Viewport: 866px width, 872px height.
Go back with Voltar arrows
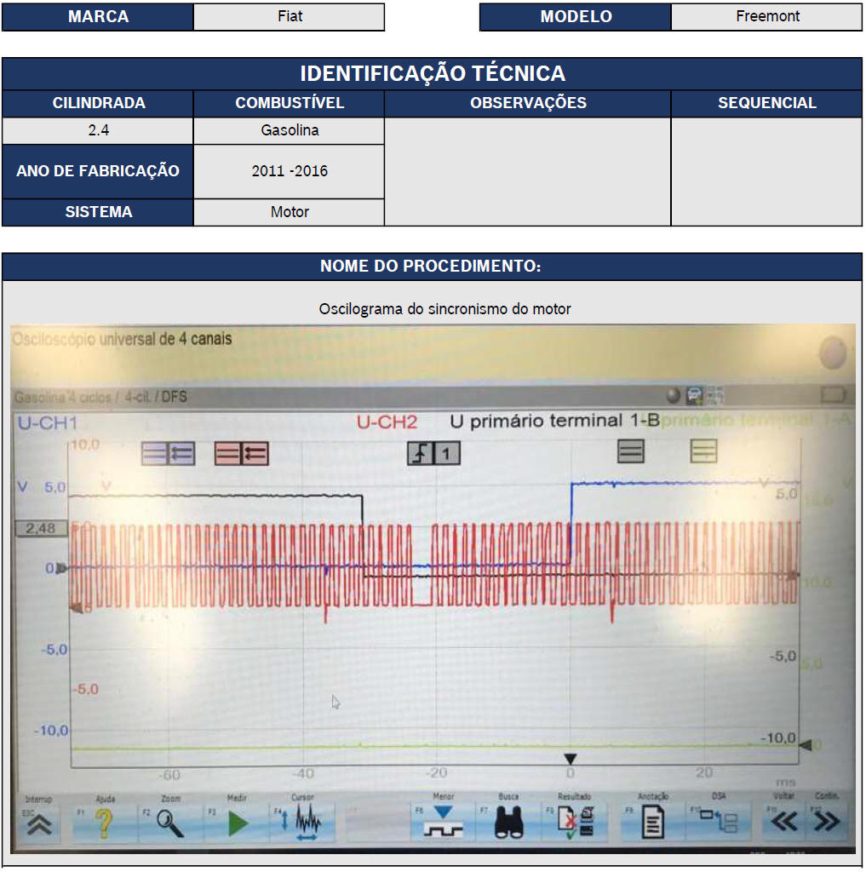click(x=783, y=822)
